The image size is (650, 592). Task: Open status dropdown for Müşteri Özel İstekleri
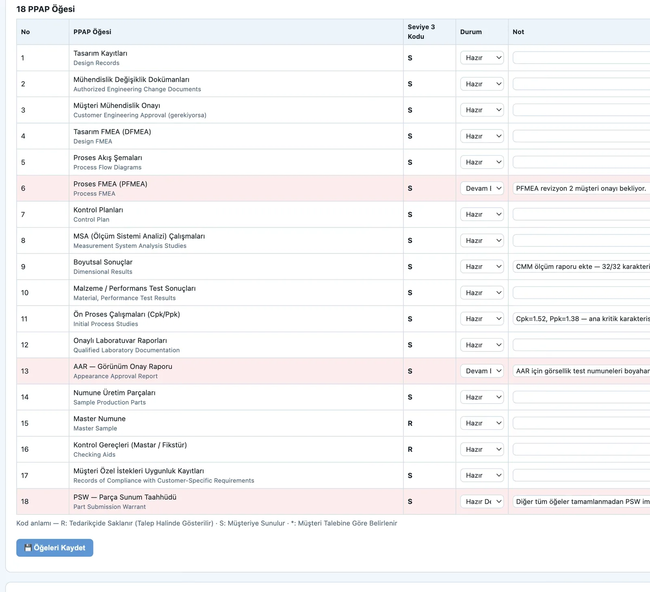[482, 475]
